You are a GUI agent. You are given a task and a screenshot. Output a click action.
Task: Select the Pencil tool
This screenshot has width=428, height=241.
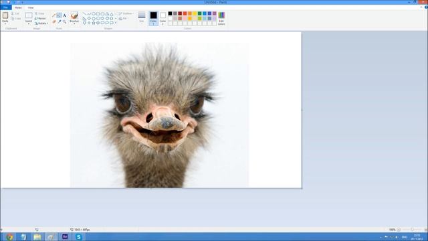coord(53,15)
